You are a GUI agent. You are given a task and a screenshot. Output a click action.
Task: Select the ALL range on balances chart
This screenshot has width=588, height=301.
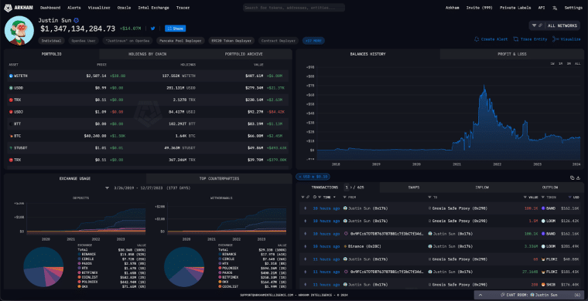[577, 63]
